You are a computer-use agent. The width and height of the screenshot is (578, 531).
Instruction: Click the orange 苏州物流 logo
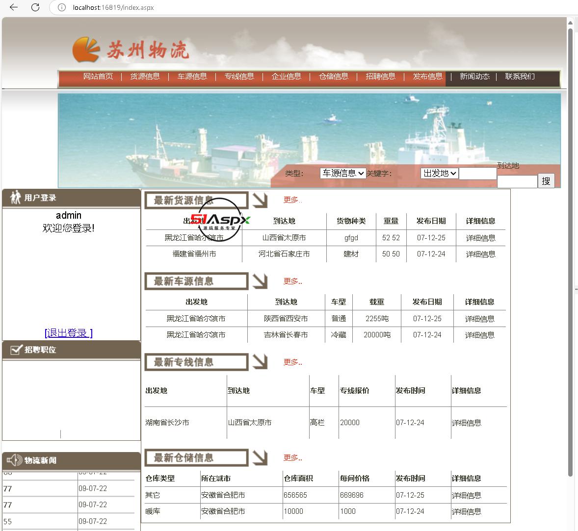131,50
